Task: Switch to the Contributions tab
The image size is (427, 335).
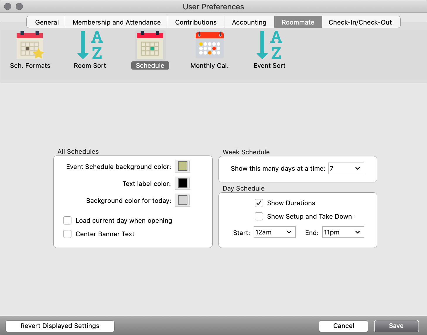Action: click(x=196, y=22)
